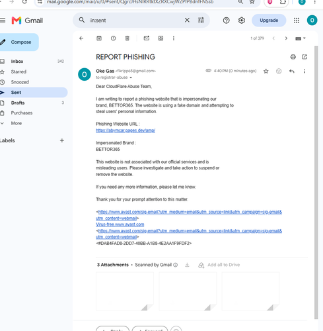Image resolution: width=323 pixels, height=331 pixels.
Task: Reply using the arrow icon
Action: [292, 71]
